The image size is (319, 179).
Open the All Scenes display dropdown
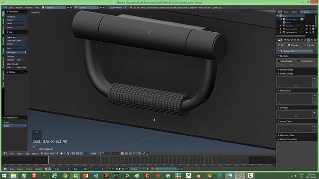click(308, 12)
